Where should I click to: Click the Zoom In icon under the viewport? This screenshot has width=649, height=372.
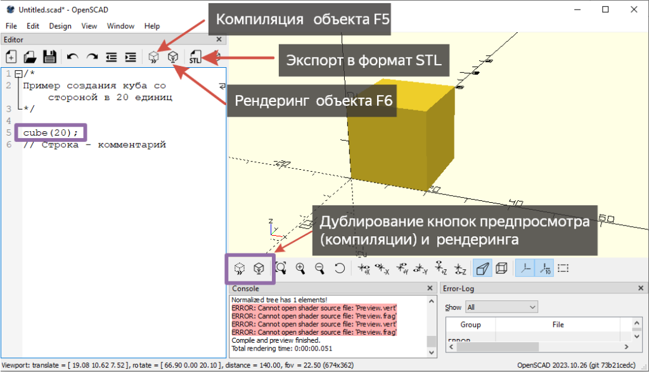[301, 268]
